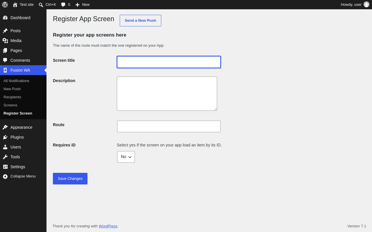Collapse the admin sidebar menu
Viewport: 372px width, 232px height.
[19, 176]
